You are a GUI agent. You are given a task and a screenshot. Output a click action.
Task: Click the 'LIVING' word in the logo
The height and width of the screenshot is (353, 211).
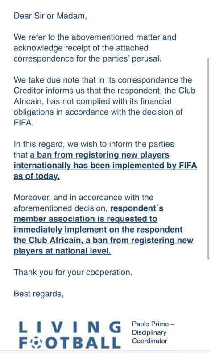pos(70,327)
